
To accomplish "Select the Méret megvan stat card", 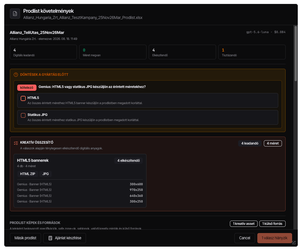I will (x=113, y=52).
